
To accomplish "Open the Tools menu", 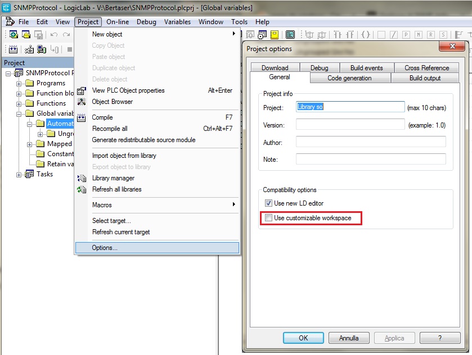I will coord(239,22).
